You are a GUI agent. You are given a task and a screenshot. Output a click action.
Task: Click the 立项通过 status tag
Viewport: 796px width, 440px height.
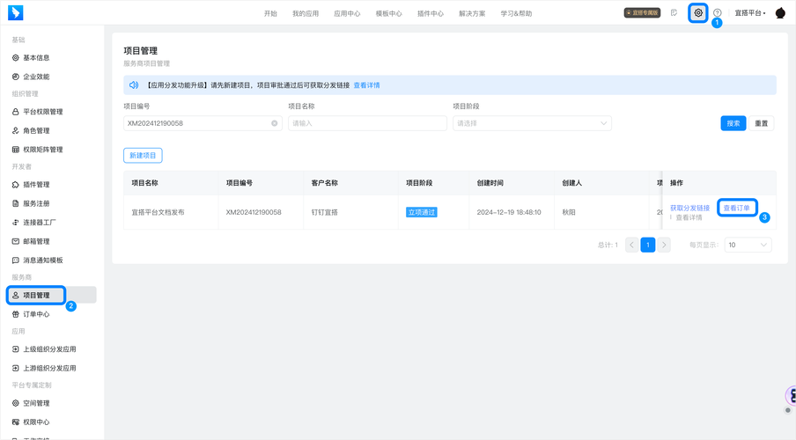coord(422,212)
